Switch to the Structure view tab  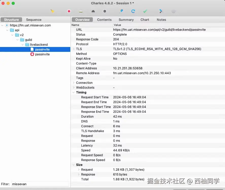(11, 20)
